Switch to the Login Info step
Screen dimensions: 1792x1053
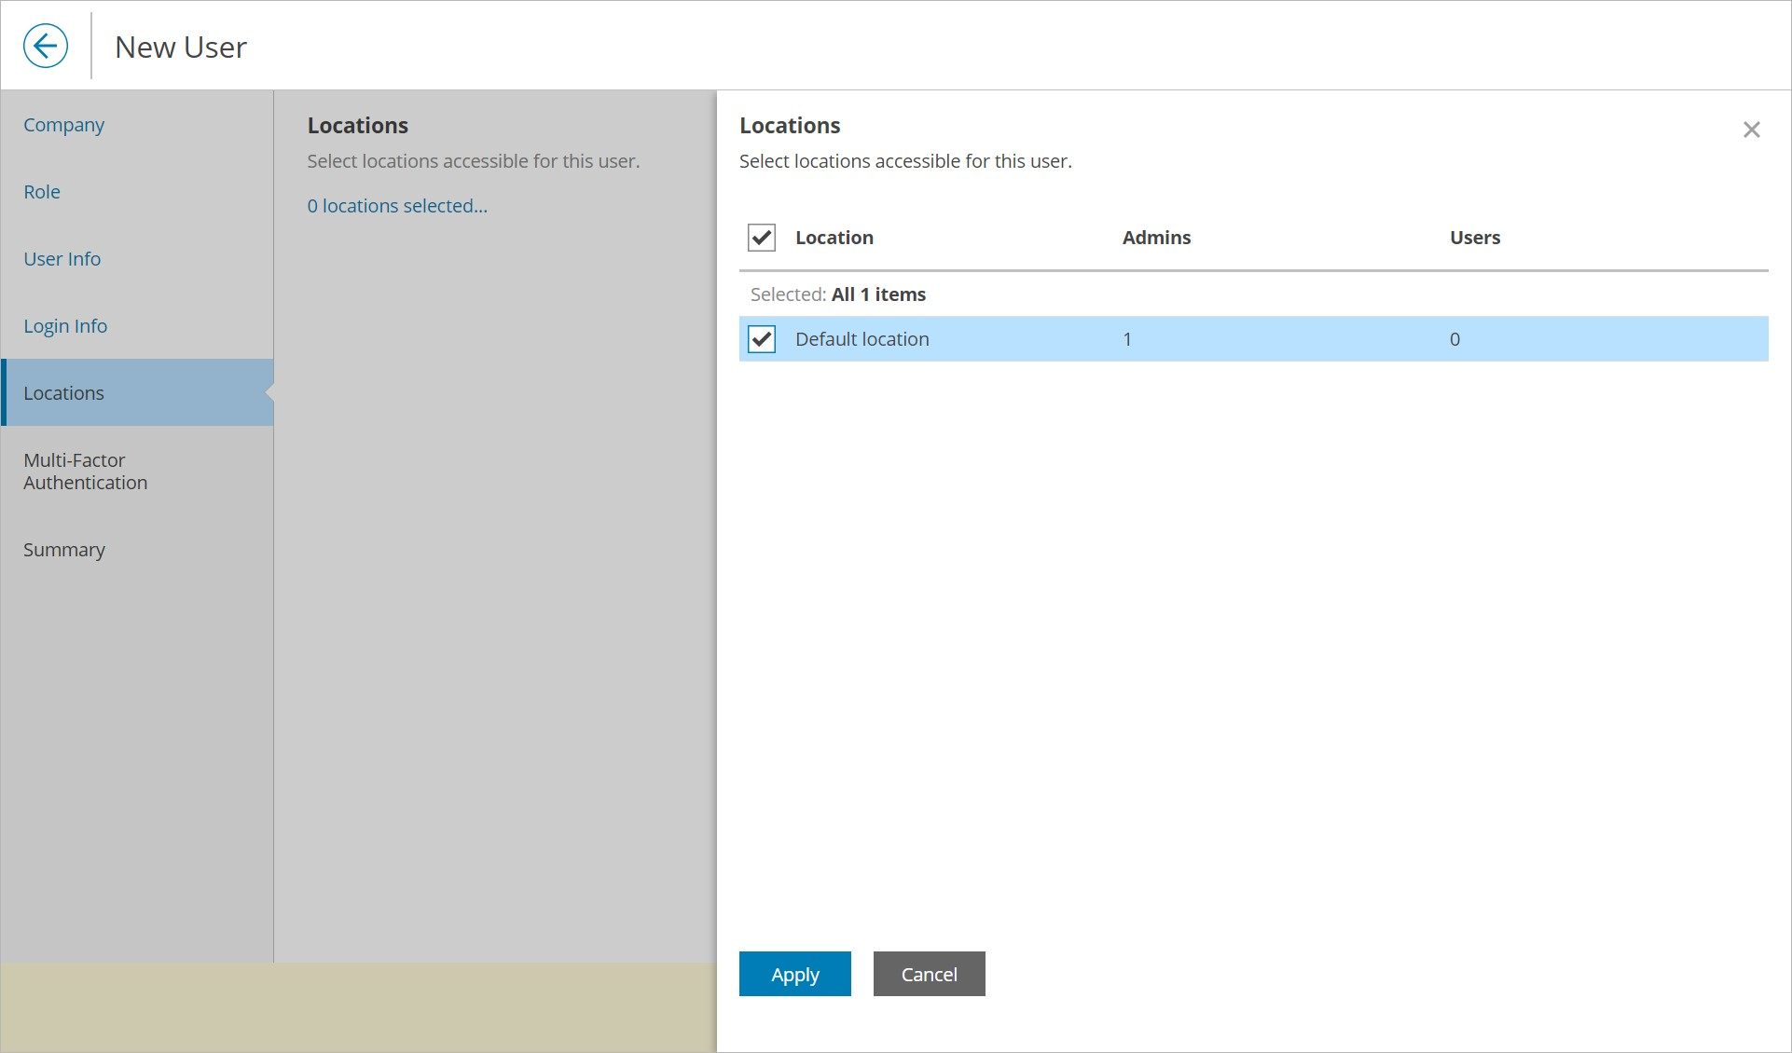pos(65,326)
